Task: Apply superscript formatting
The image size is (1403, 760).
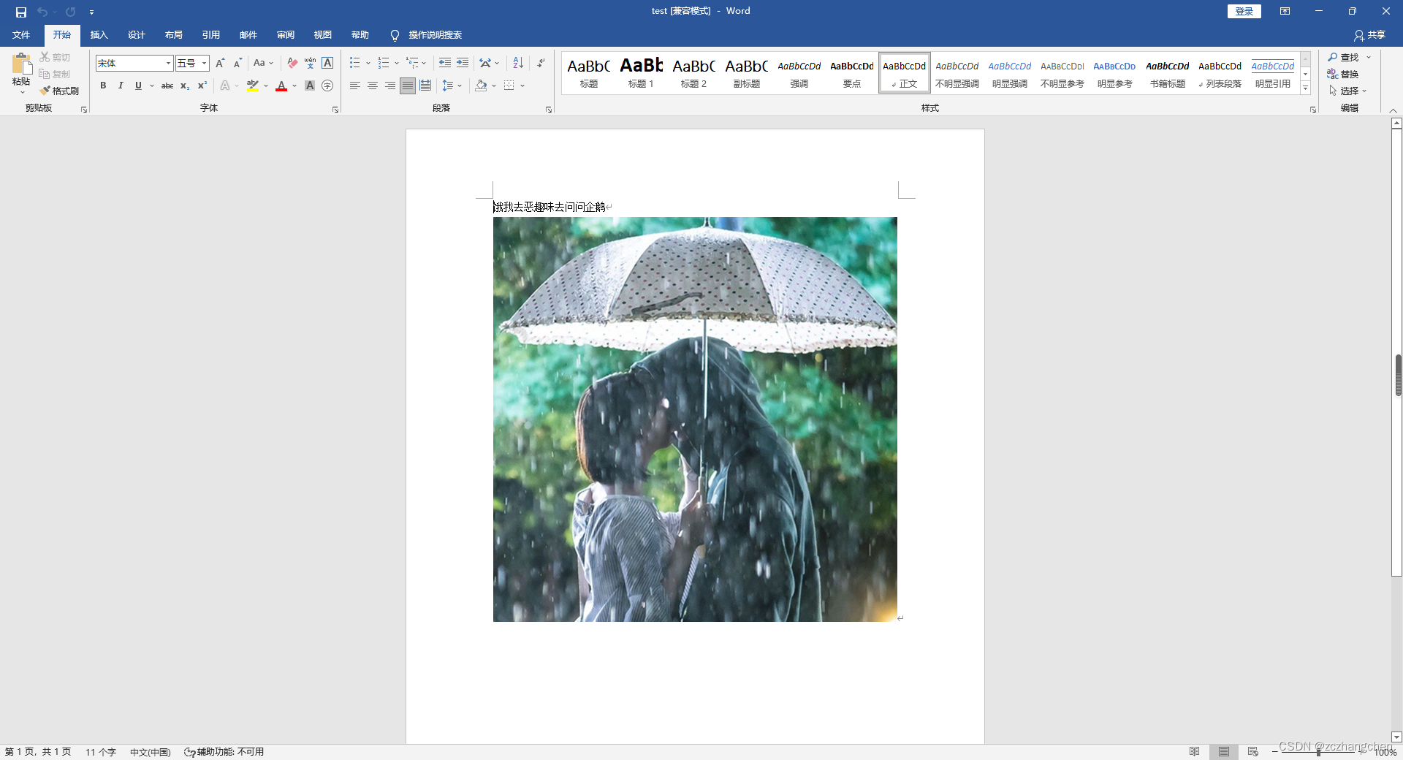Action: [202, 85]
